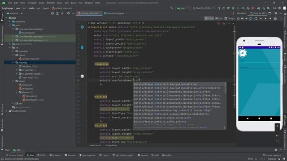The height and width of the screenshot is (161, 287).
Task: Collapse the java folder
Action: [x=10, y=25]
